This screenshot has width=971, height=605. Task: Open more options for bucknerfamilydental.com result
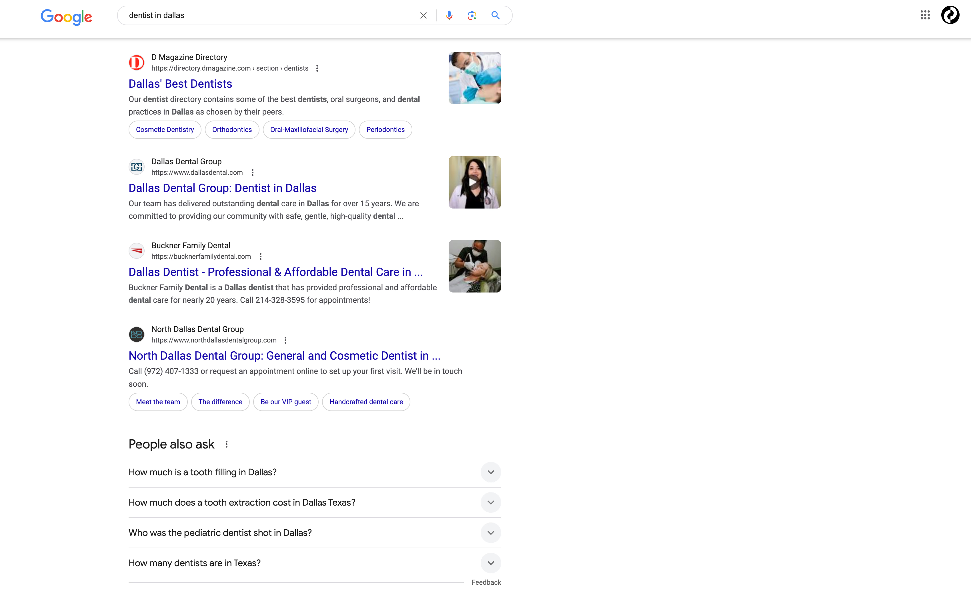pos(261,257)
